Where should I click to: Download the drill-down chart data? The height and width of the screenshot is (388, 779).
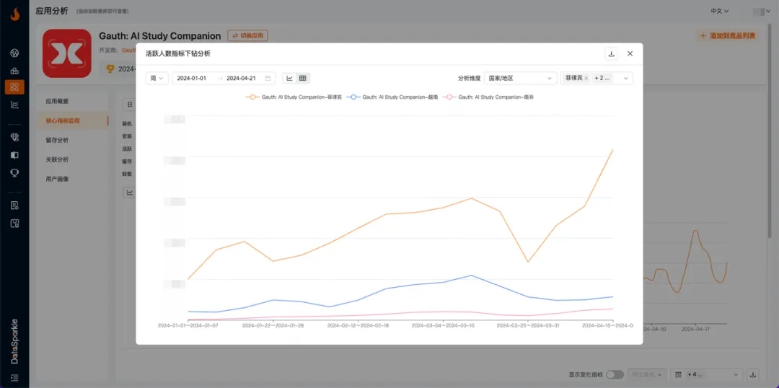(x=612, y=53)
